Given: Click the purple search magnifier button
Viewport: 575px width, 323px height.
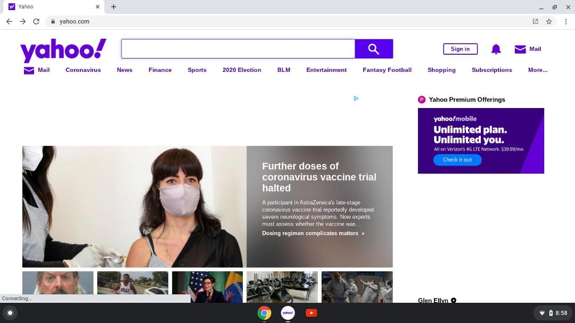Looking at the screenshot, I should tap(374, 49).
